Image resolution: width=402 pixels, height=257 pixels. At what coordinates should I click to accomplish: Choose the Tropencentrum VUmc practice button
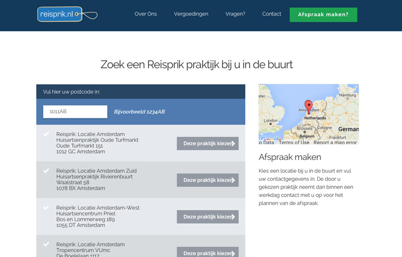pos(208,252)
